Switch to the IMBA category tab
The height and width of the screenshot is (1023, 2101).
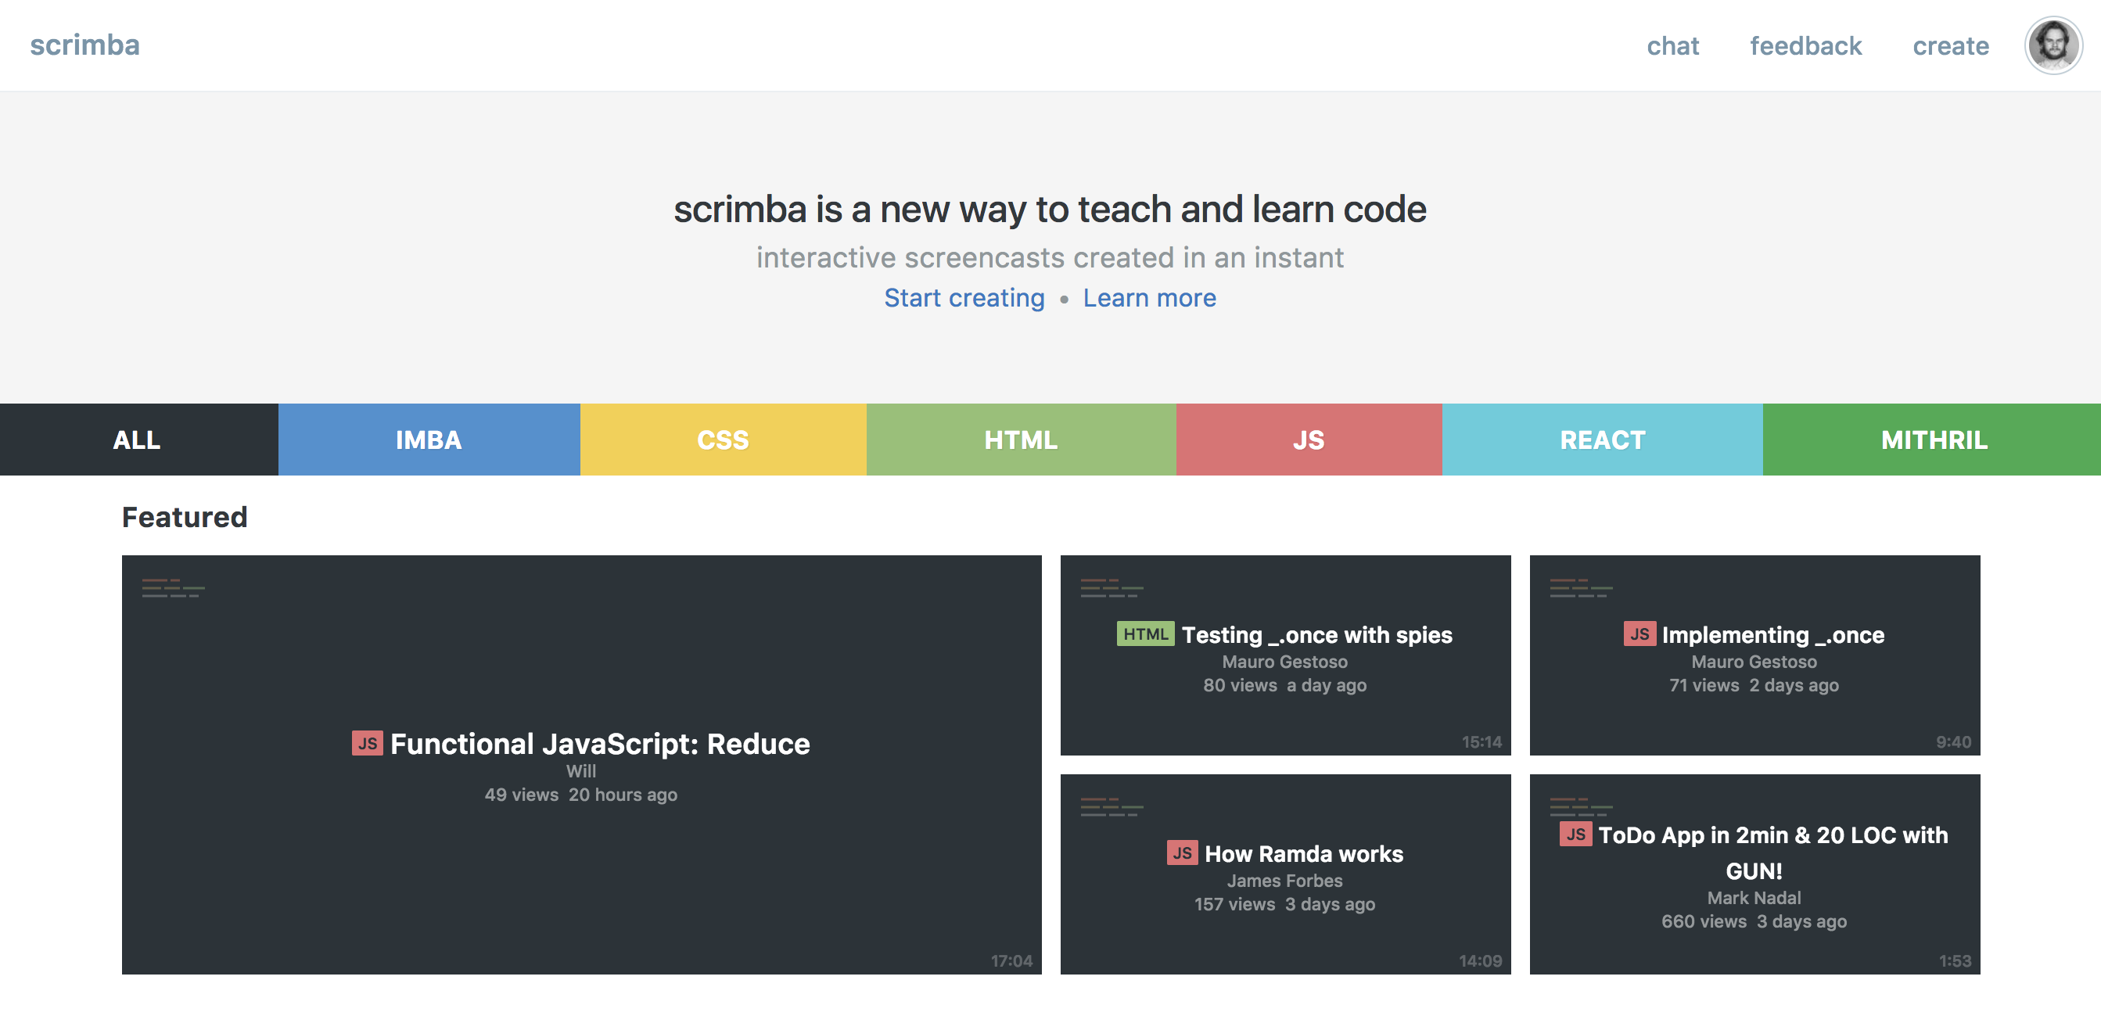click(x=429, y=440)
